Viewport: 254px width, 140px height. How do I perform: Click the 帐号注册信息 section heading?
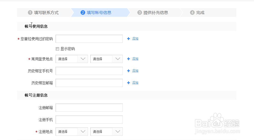click(36, 95)
